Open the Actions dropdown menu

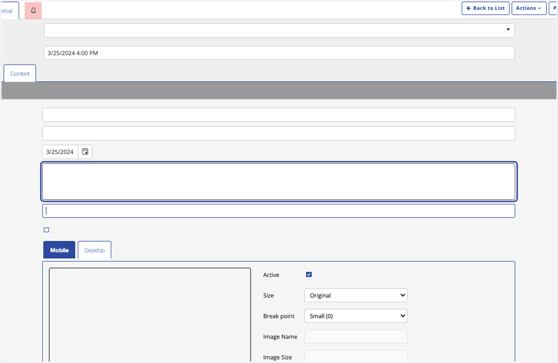point(529,8)
